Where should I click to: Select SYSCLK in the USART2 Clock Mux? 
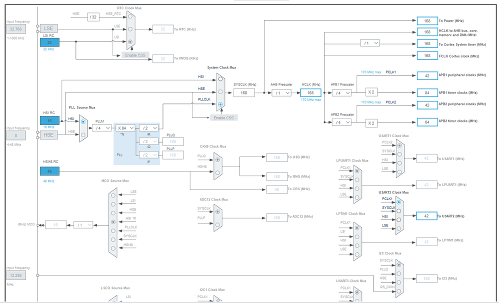399,211
